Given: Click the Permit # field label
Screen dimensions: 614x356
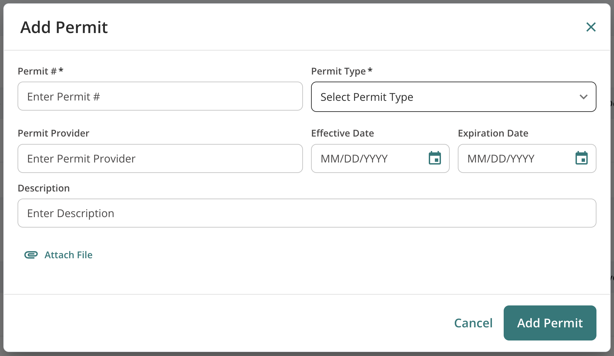Looking at the screenshot, I should [x=40, y=71].
